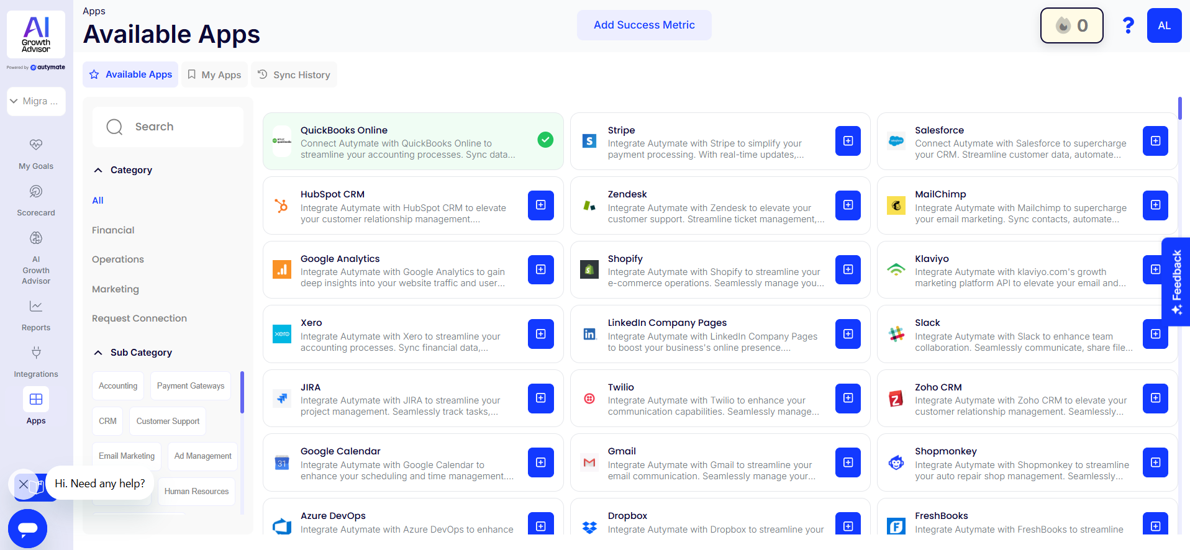This screenshot has height=550, width=1190.
Task: Open the Scorecard sidebar icon
Action: coord(36,192)
